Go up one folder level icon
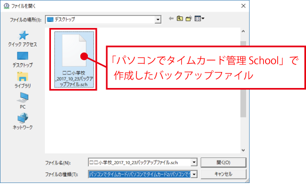The height and width of the screenshot is (184, 306). click(180, 18)
